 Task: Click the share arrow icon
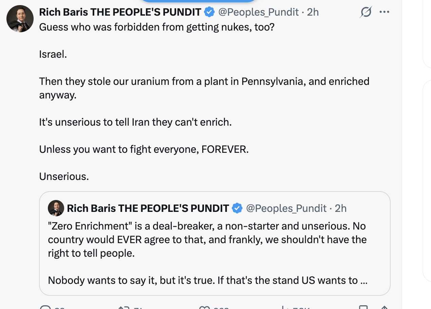[x=384, y=308]
